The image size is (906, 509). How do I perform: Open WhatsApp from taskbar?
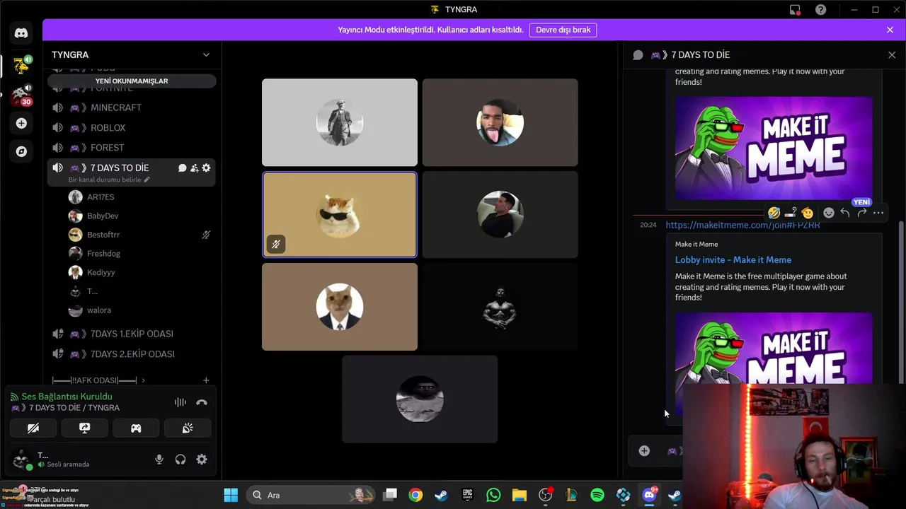point(493,495)
